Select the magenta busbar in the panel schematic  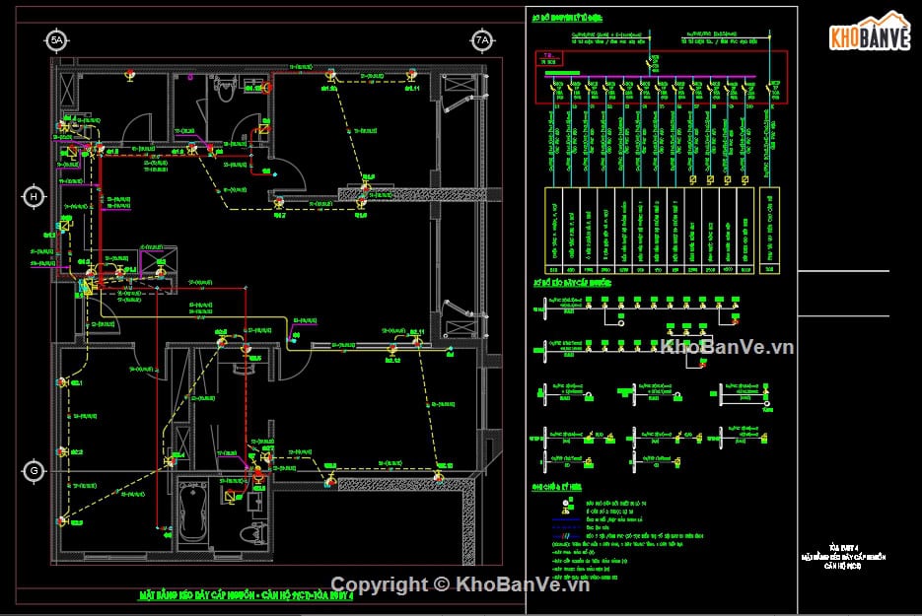tap(650, 77)
